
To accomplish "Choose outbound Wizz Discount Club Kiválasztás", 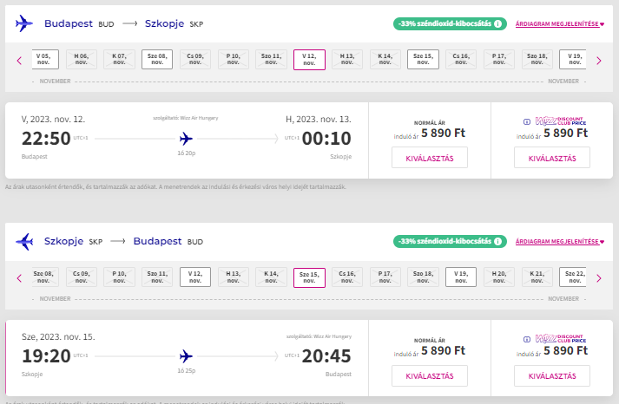I will [x=552, y=158].
